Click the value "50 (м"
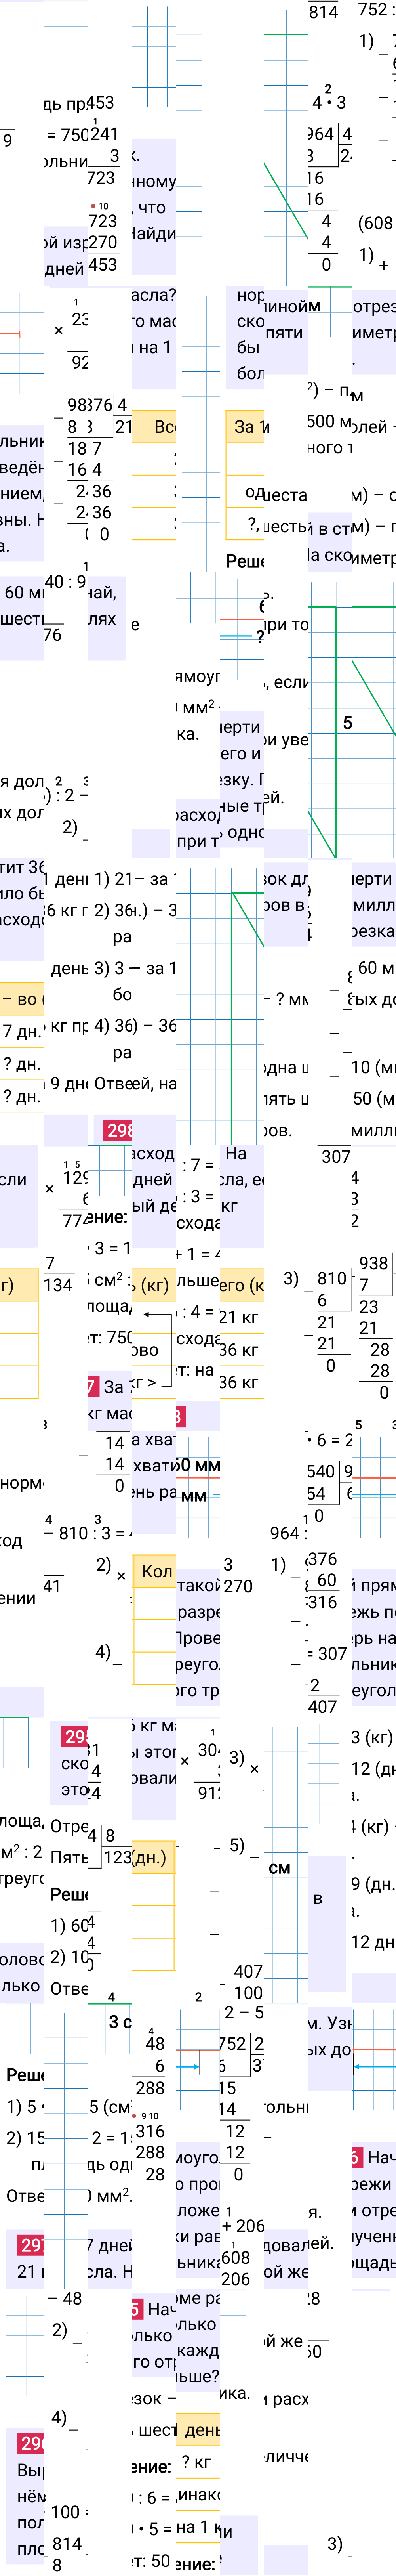The width and height of the screenshot is (396, 2576). point(374,1098)
